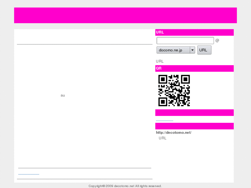Click the blue link at the bottom left

[29, 174]
